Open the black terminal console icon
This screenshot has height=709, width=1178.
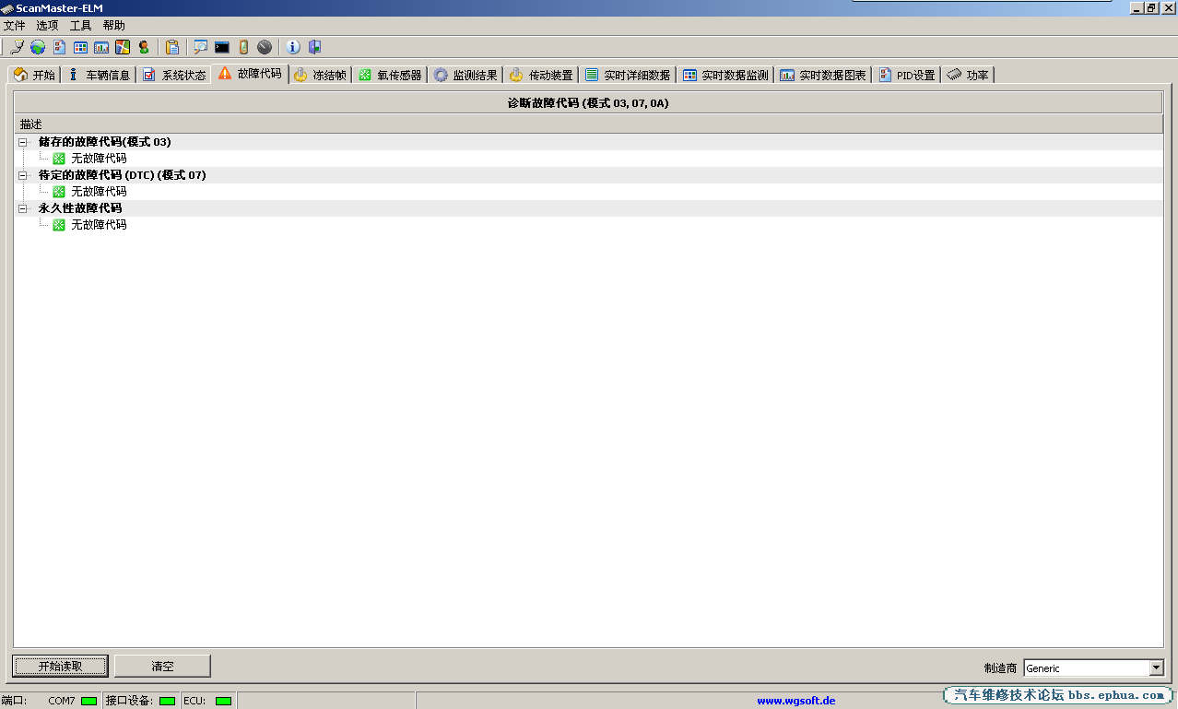222,47
